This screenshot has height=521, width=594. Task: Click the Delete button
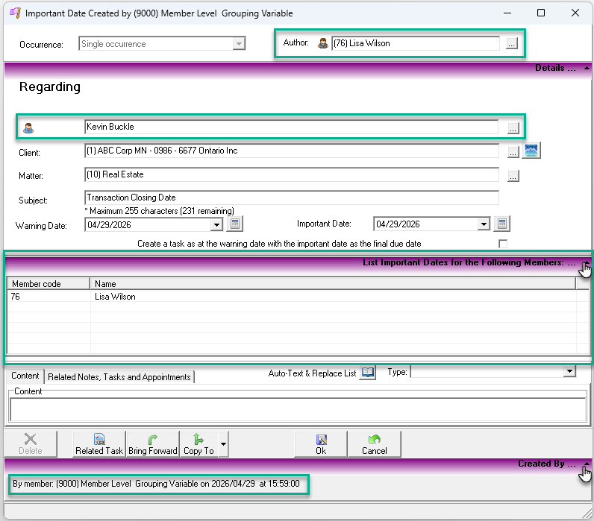pyautogui.click(x=31, y=443)
